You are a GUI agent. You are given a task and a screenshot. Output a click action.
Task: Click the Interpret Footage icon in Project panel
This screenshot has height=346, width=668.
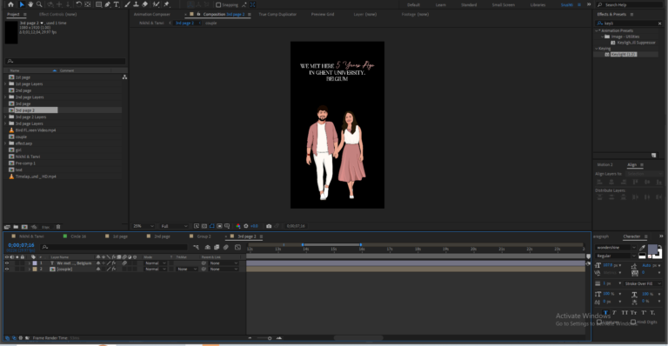7,227
